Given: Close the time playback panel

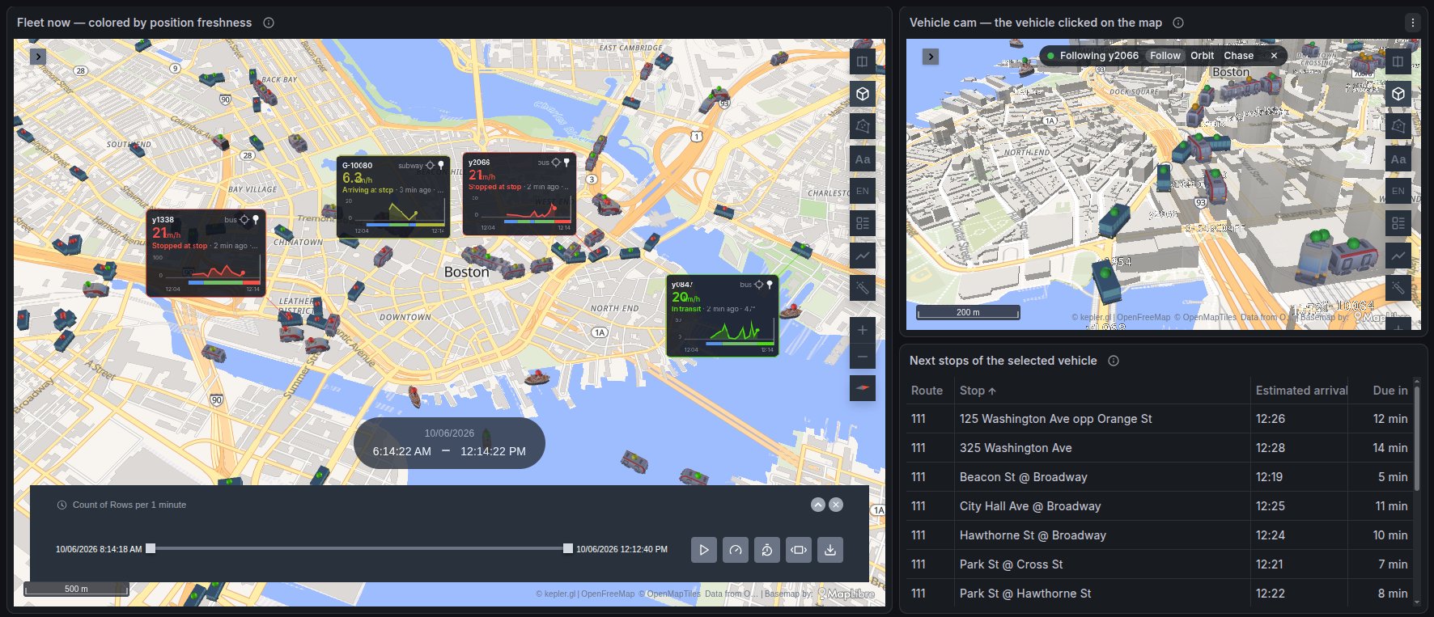Looking at the screenshot, I should pyautogui.click(x=836, y=505).
